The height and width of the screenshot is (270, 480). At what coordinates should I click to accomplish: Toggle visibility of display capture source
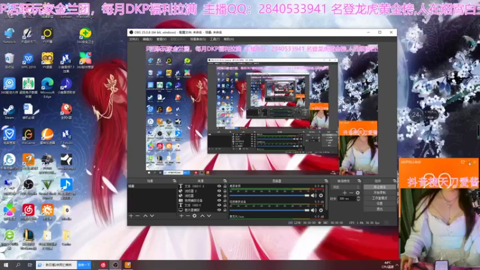(219, 210)
